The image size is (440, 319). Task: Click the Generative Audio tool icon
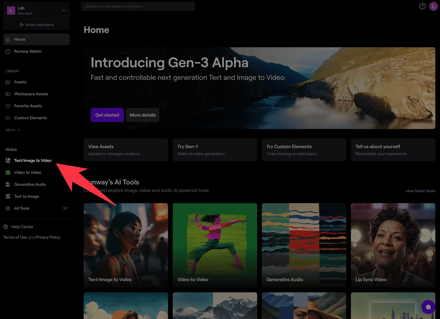coord(8,184)
